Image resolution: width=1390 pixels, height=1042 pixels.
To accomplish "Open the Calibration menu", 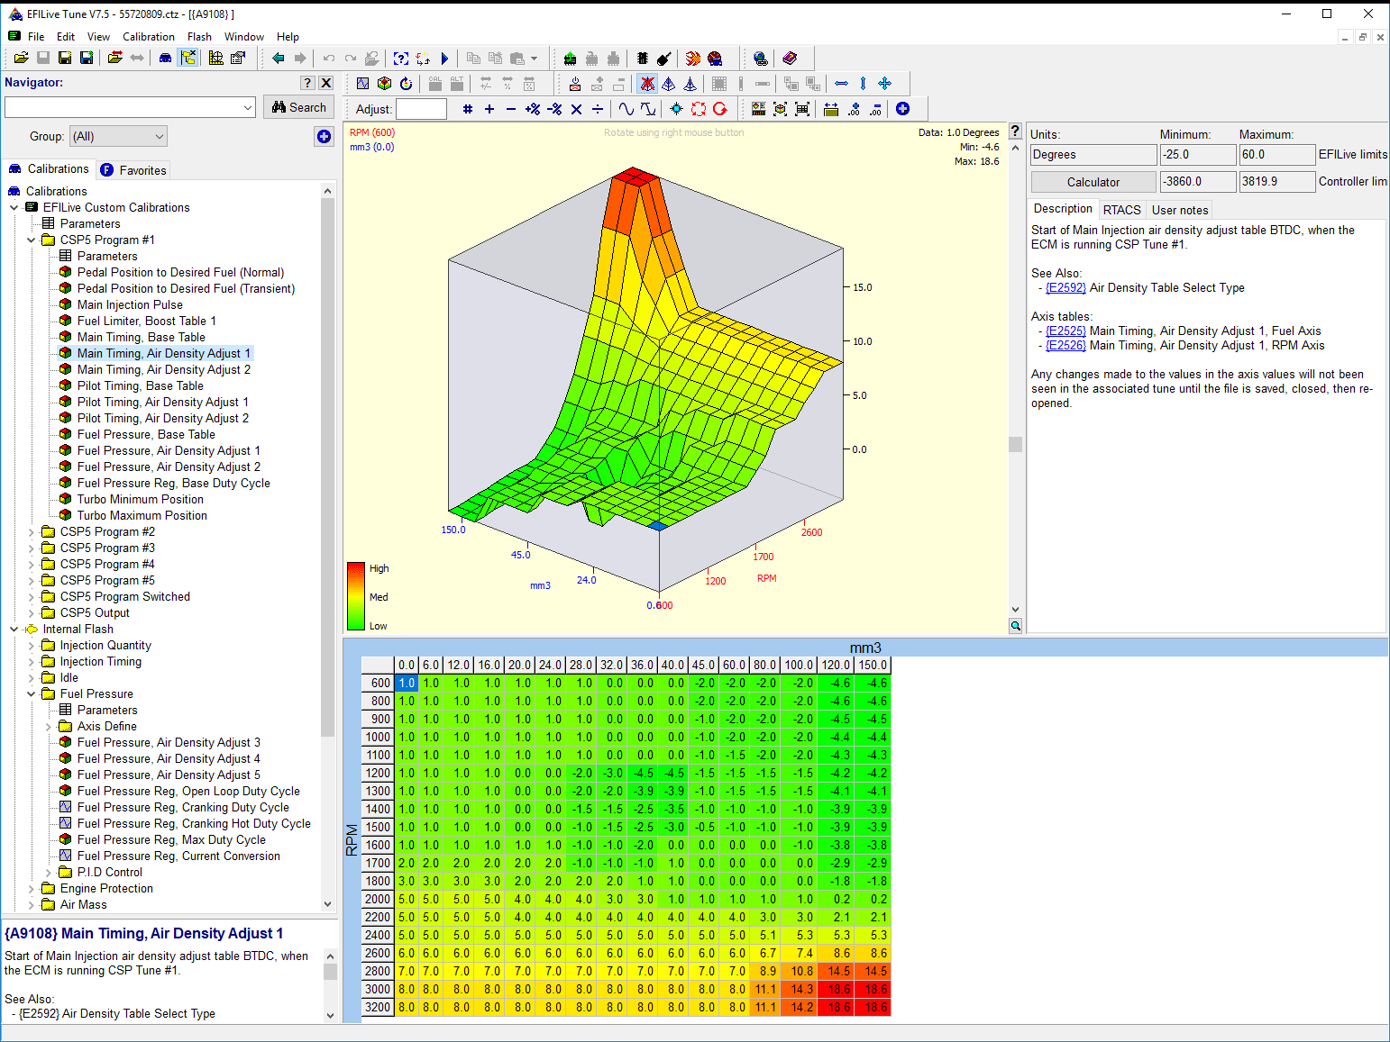I will (149, 37).
